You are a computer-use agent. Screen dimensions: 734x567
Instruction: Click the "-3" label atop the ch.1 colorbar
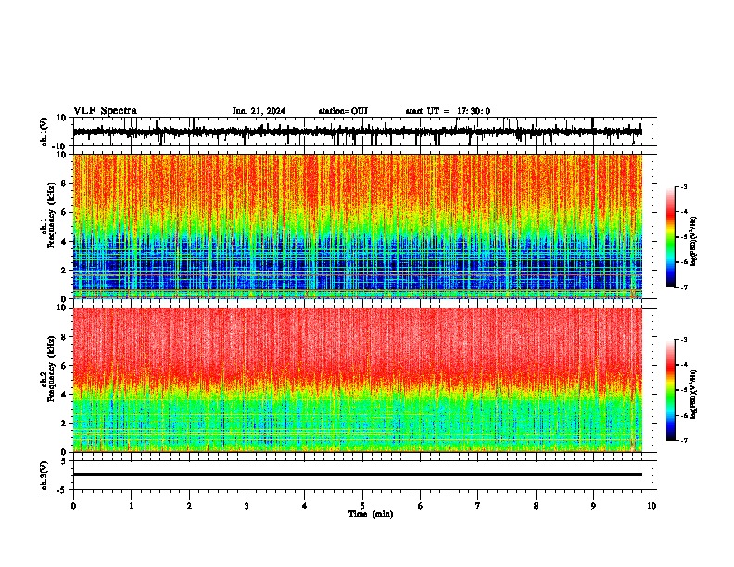point(683,186)
